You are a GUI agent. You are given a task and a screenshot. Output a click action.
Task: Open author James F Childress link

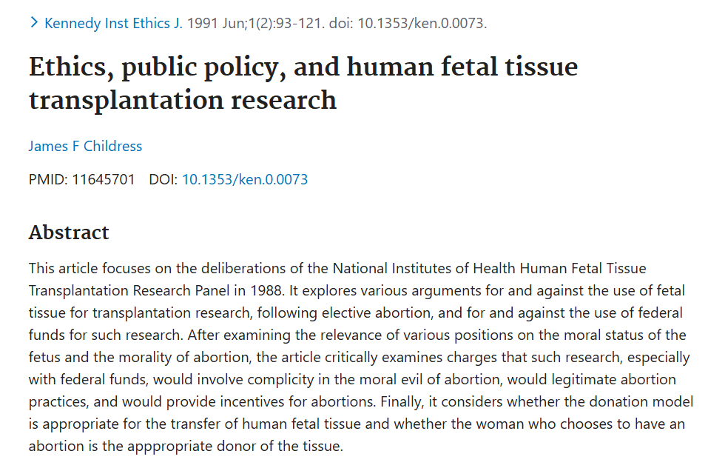[85, 147]
